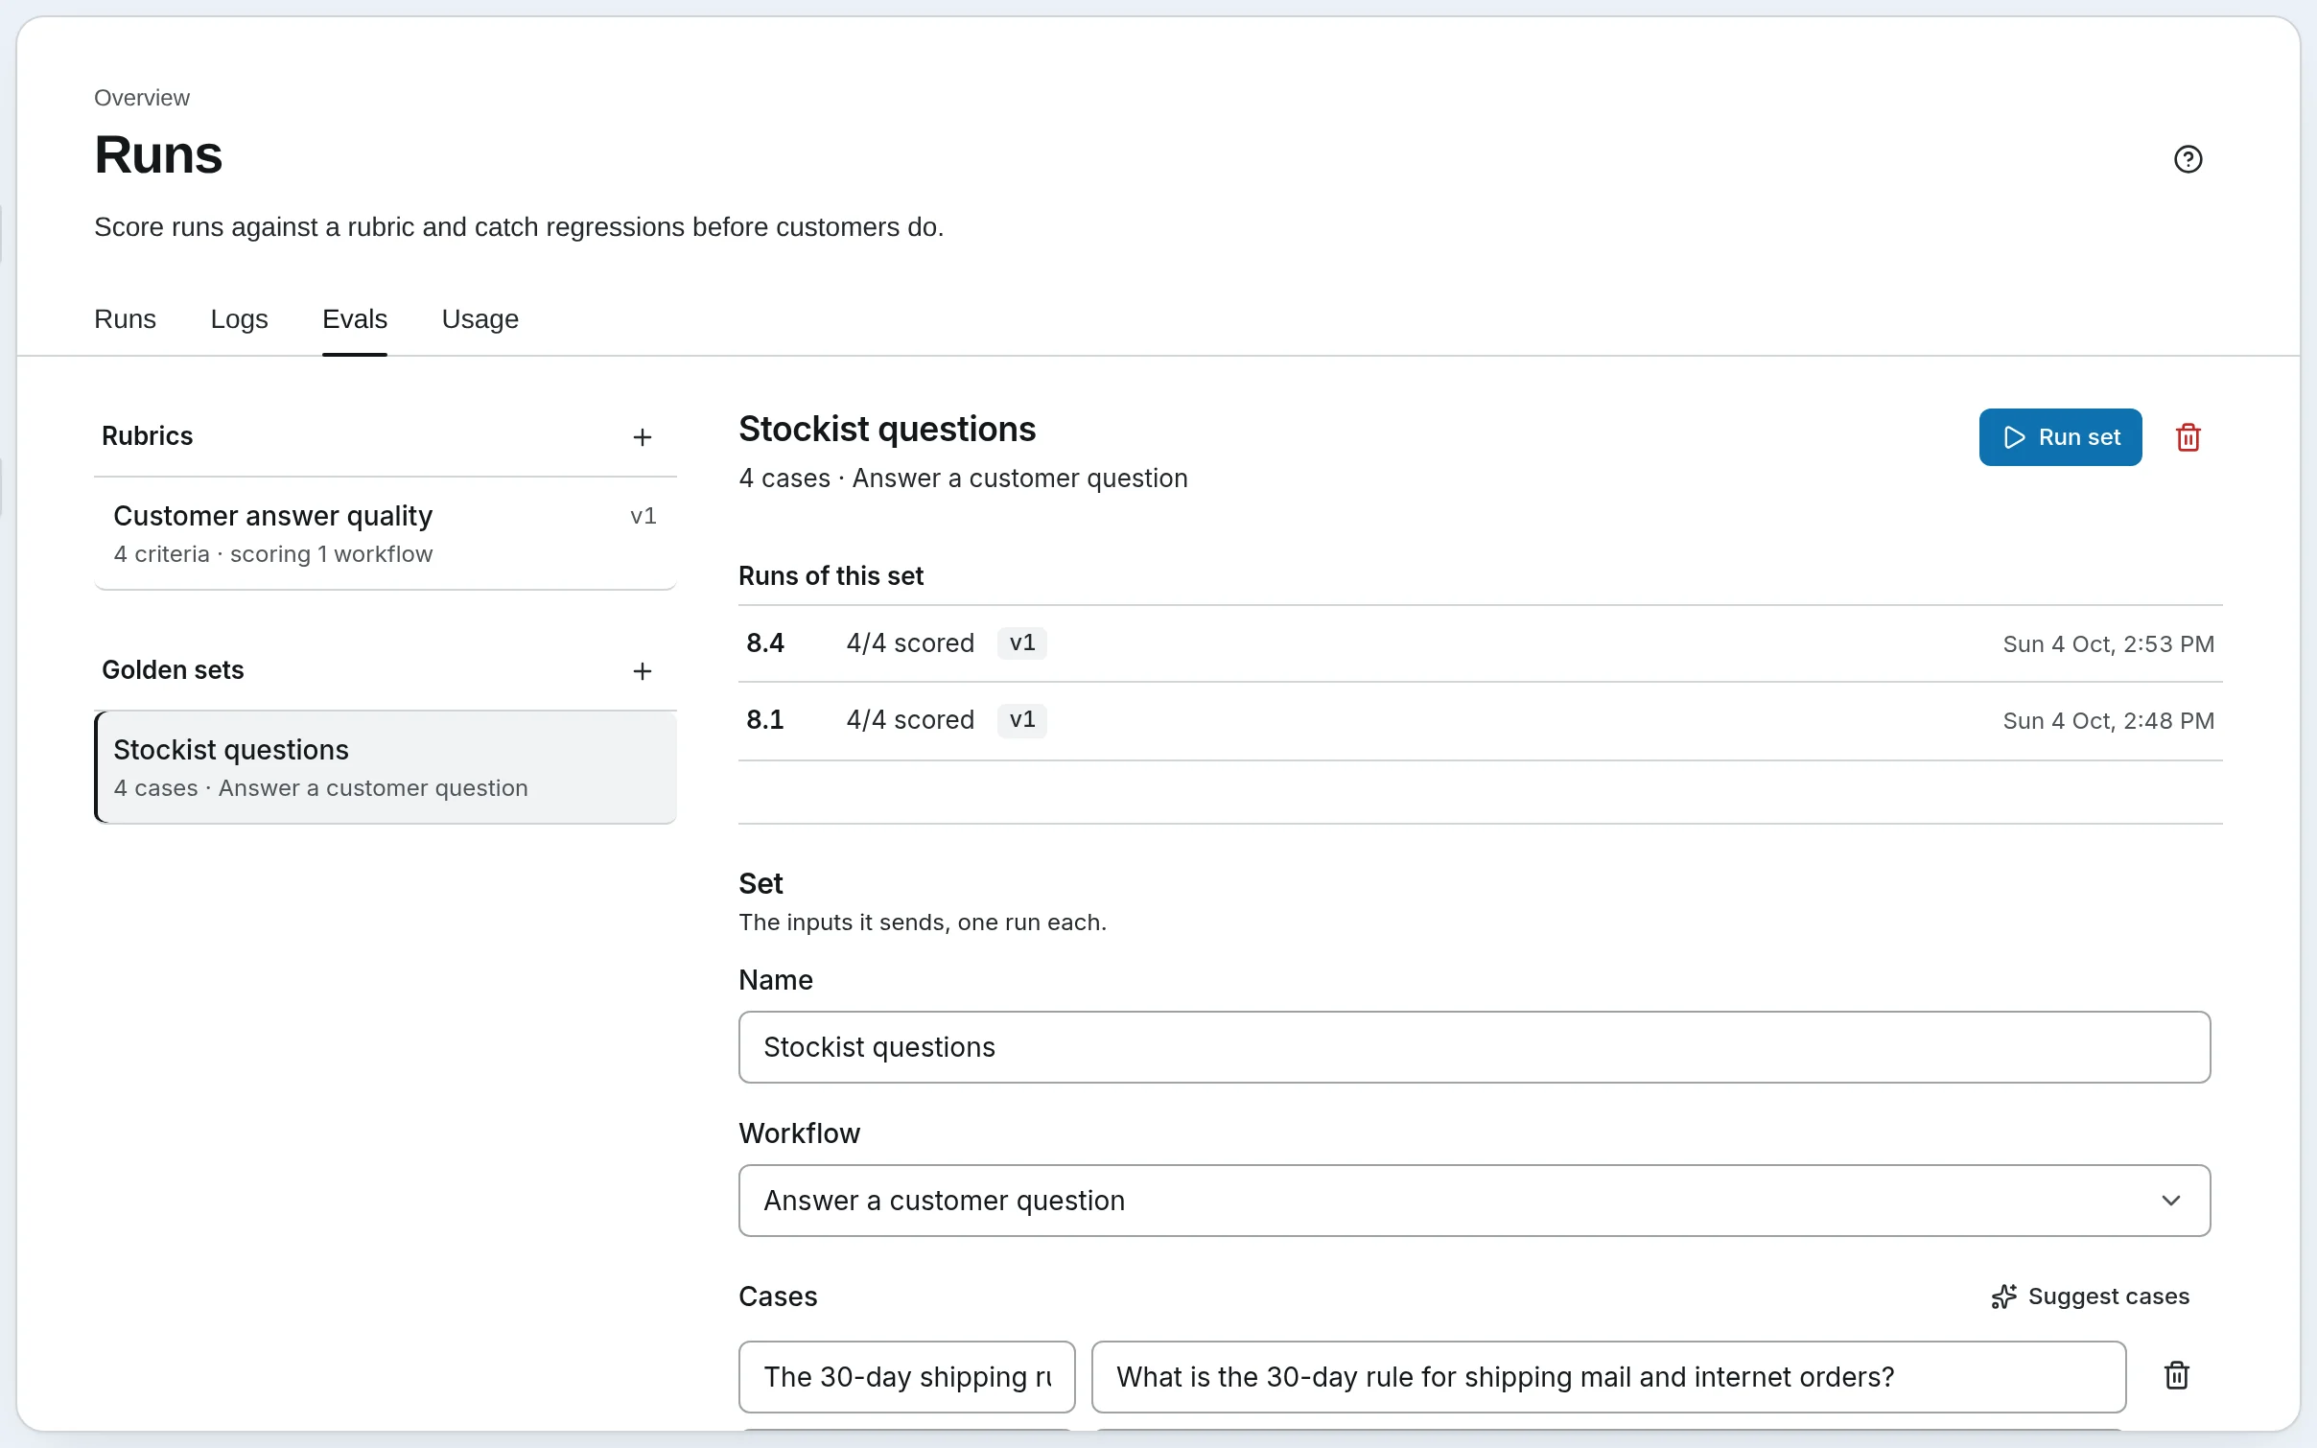Screen dimensions: 2317x1448
Task: Select the Stockist questions golden set
Action: [x=386, y=768]
